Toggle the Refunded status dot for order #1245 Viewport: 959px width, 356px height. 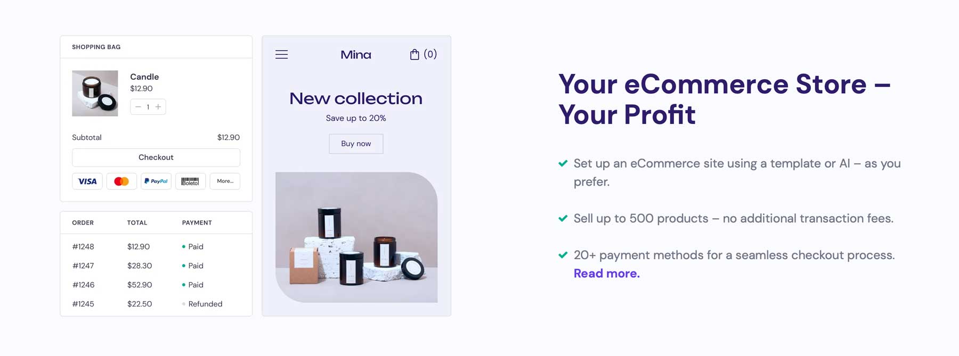(184, 304)
